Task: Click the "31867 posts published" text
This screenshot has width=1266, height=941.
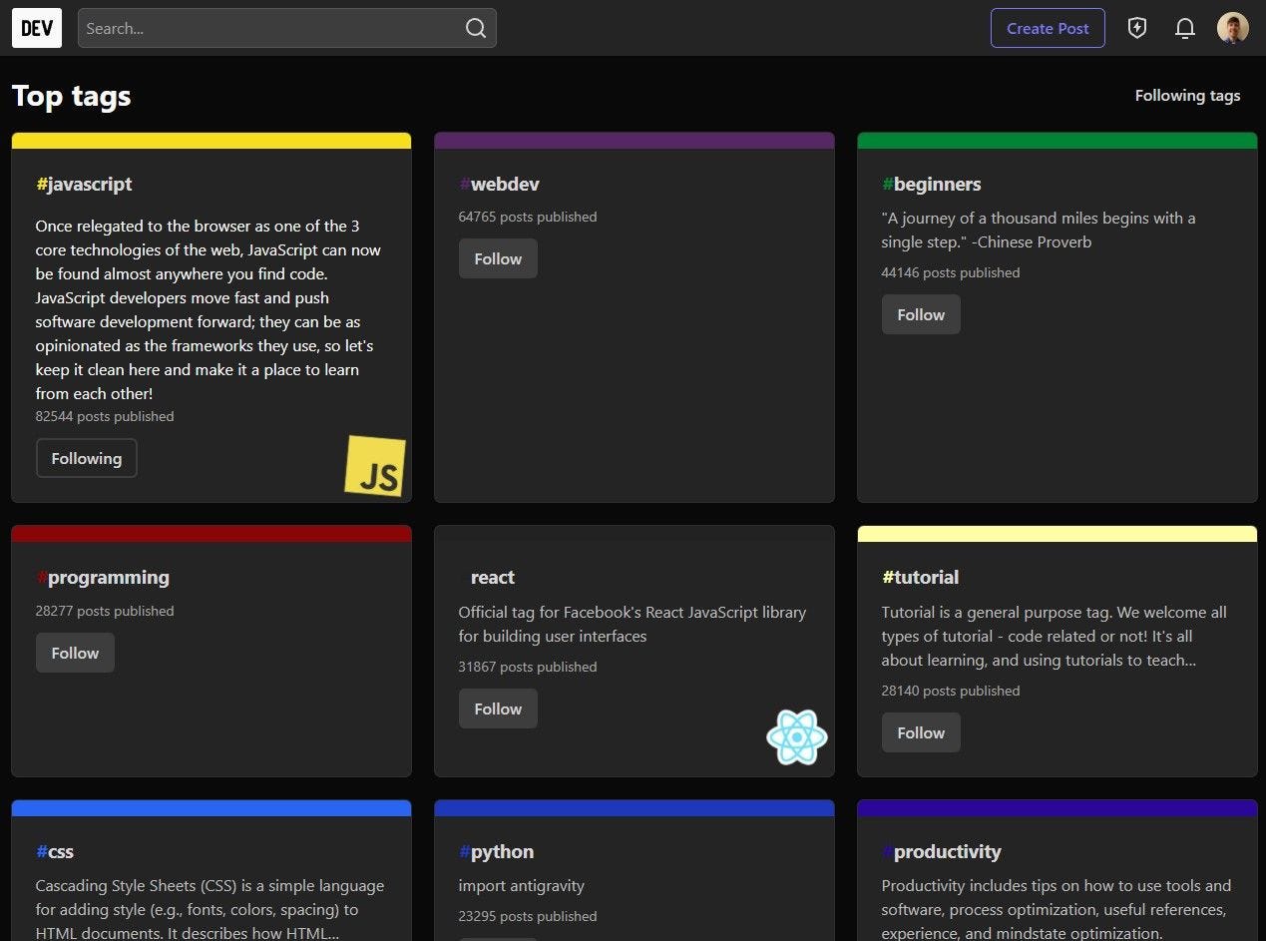Action: coord(528,667)
